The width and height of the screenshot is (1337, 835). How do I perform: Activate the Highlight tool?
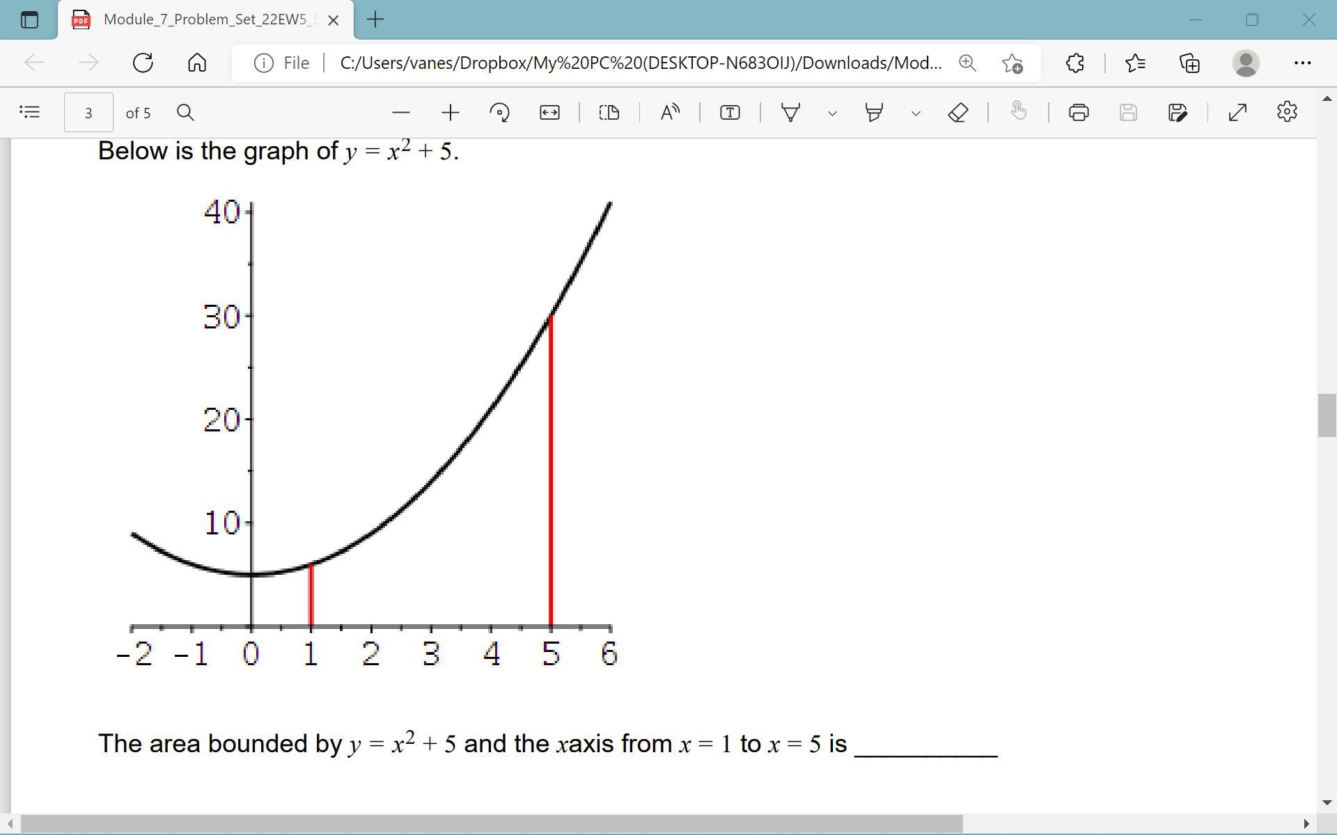pyautogui.click(x=874, y=112)
